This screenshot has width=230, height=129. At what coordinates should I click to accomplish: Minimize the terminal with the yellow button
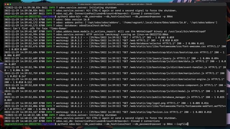8,4
